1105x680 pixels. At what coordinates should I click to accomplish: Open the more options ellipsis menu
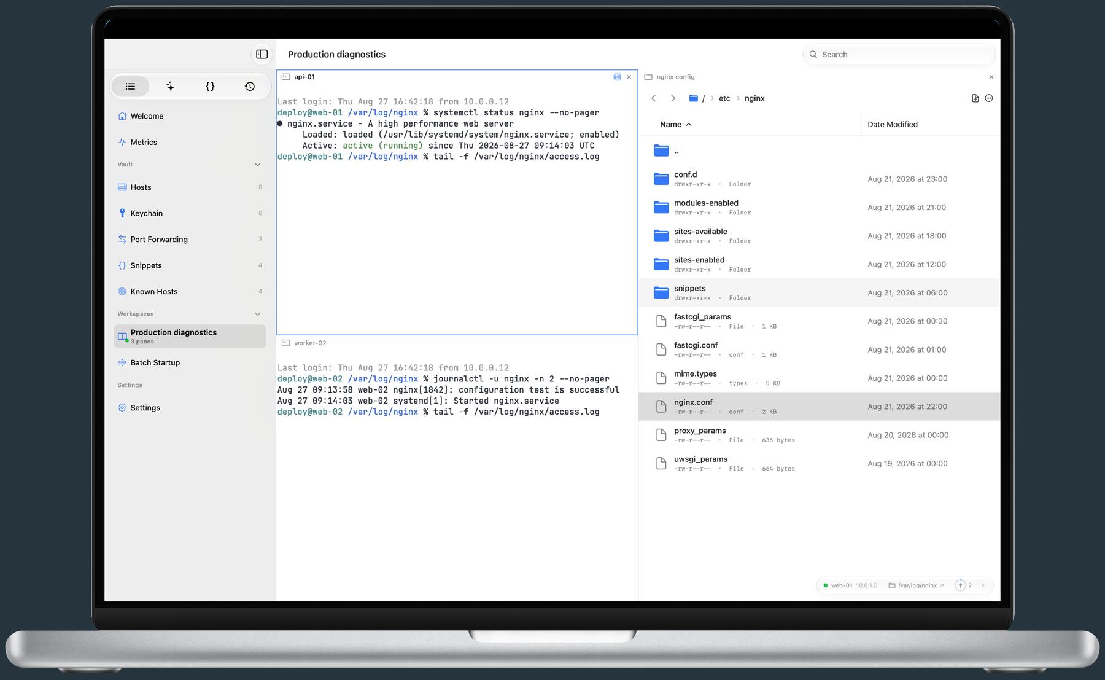[988, 98]
